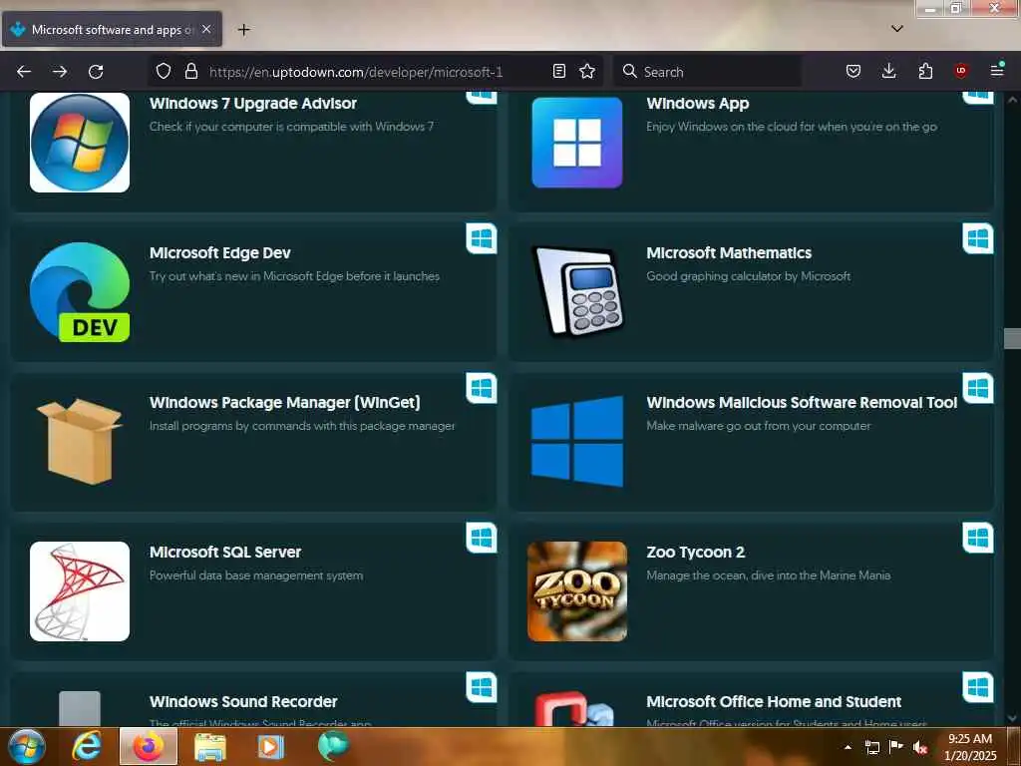Open the Windows Package Manager box icon
1021x766 pixels.
pyautogui.click(x=80, y=442)
